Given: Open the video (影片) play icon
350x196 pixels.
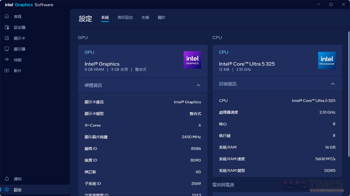Looking at the screenshot, I should click(x=7, y=71).
